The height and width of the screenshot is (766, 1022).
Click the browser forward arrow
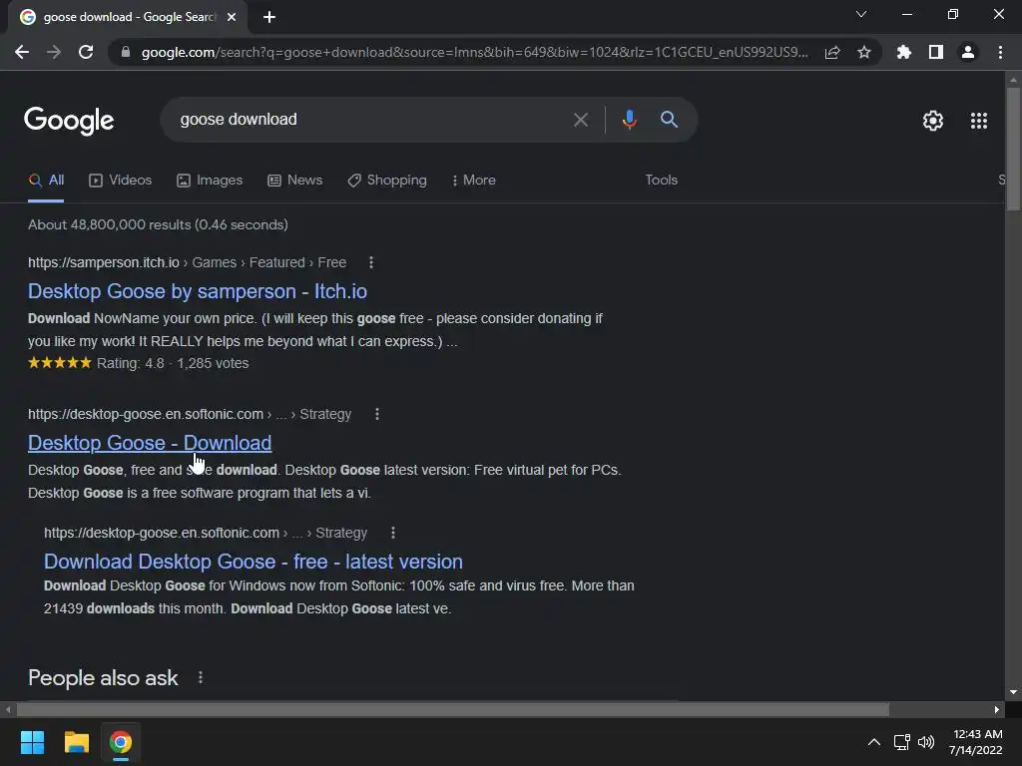point(54,52)
